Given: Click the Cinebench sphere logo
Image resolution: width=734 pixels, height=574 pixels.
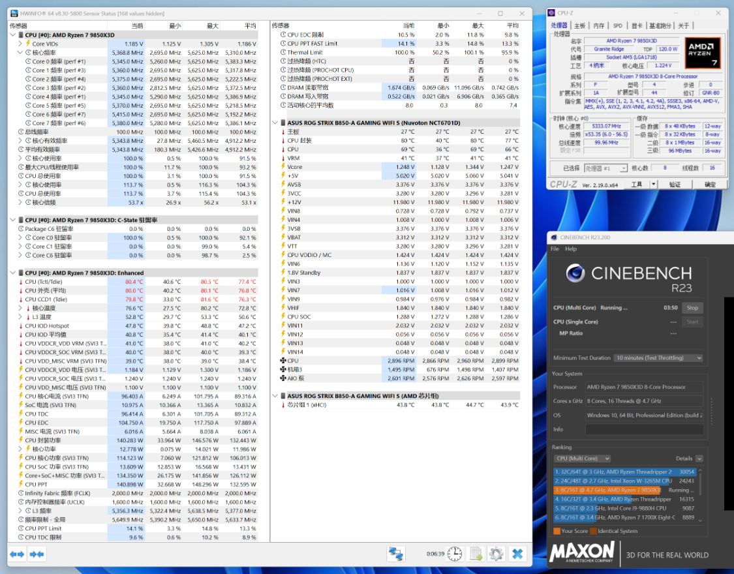Looking at the screenshot, I should pyautogui.click(x=575, y=273).
